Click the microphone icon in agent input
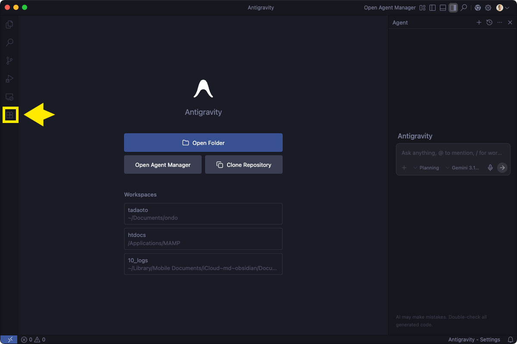 click(x=490, y=168)
